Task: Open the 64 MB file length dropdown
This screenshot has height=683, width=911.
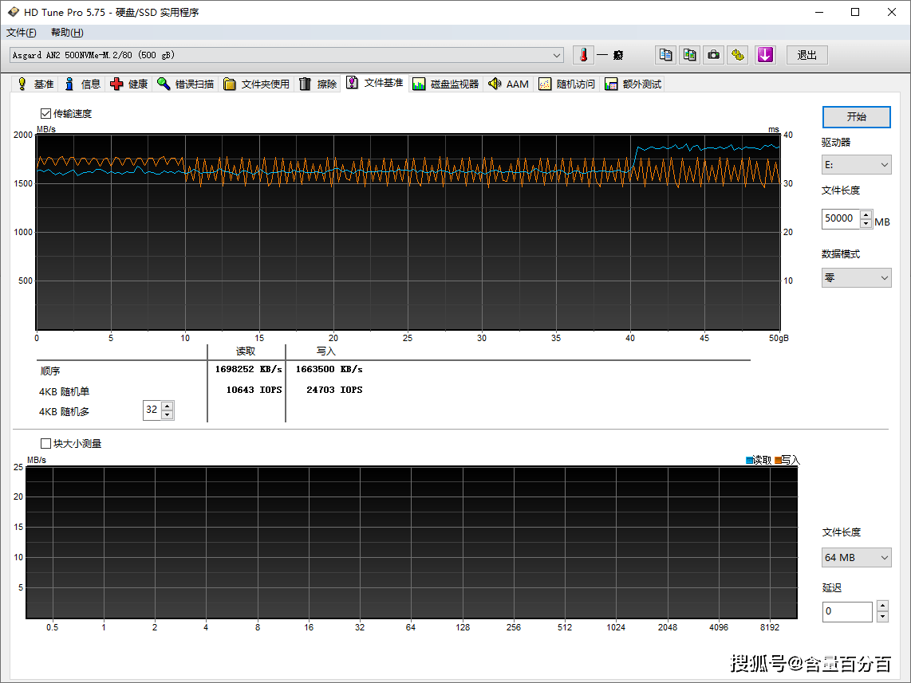Action: point(856,558)
